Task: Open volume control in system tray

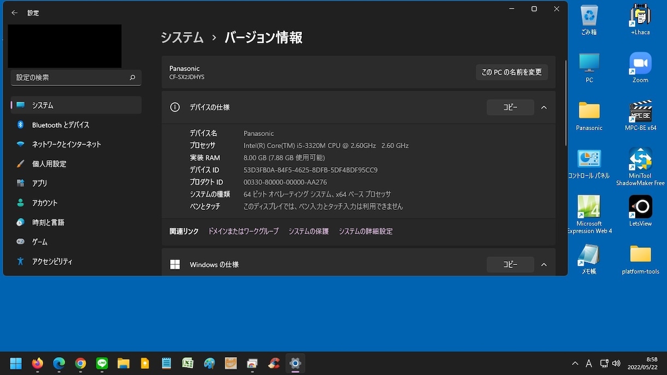Action: tap(616, 364)
